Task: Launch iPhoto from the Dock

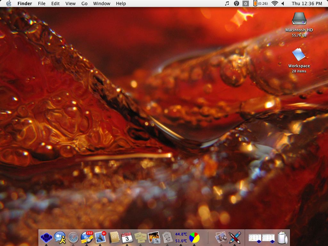Action: coord(154,237)
